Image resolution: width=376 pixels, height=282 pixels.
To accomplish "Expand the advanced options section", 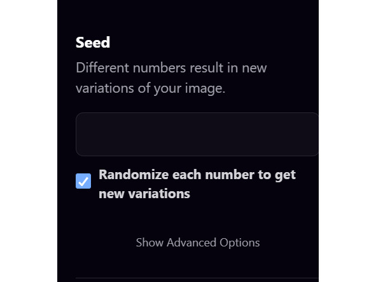I will (x=198, y=243).
